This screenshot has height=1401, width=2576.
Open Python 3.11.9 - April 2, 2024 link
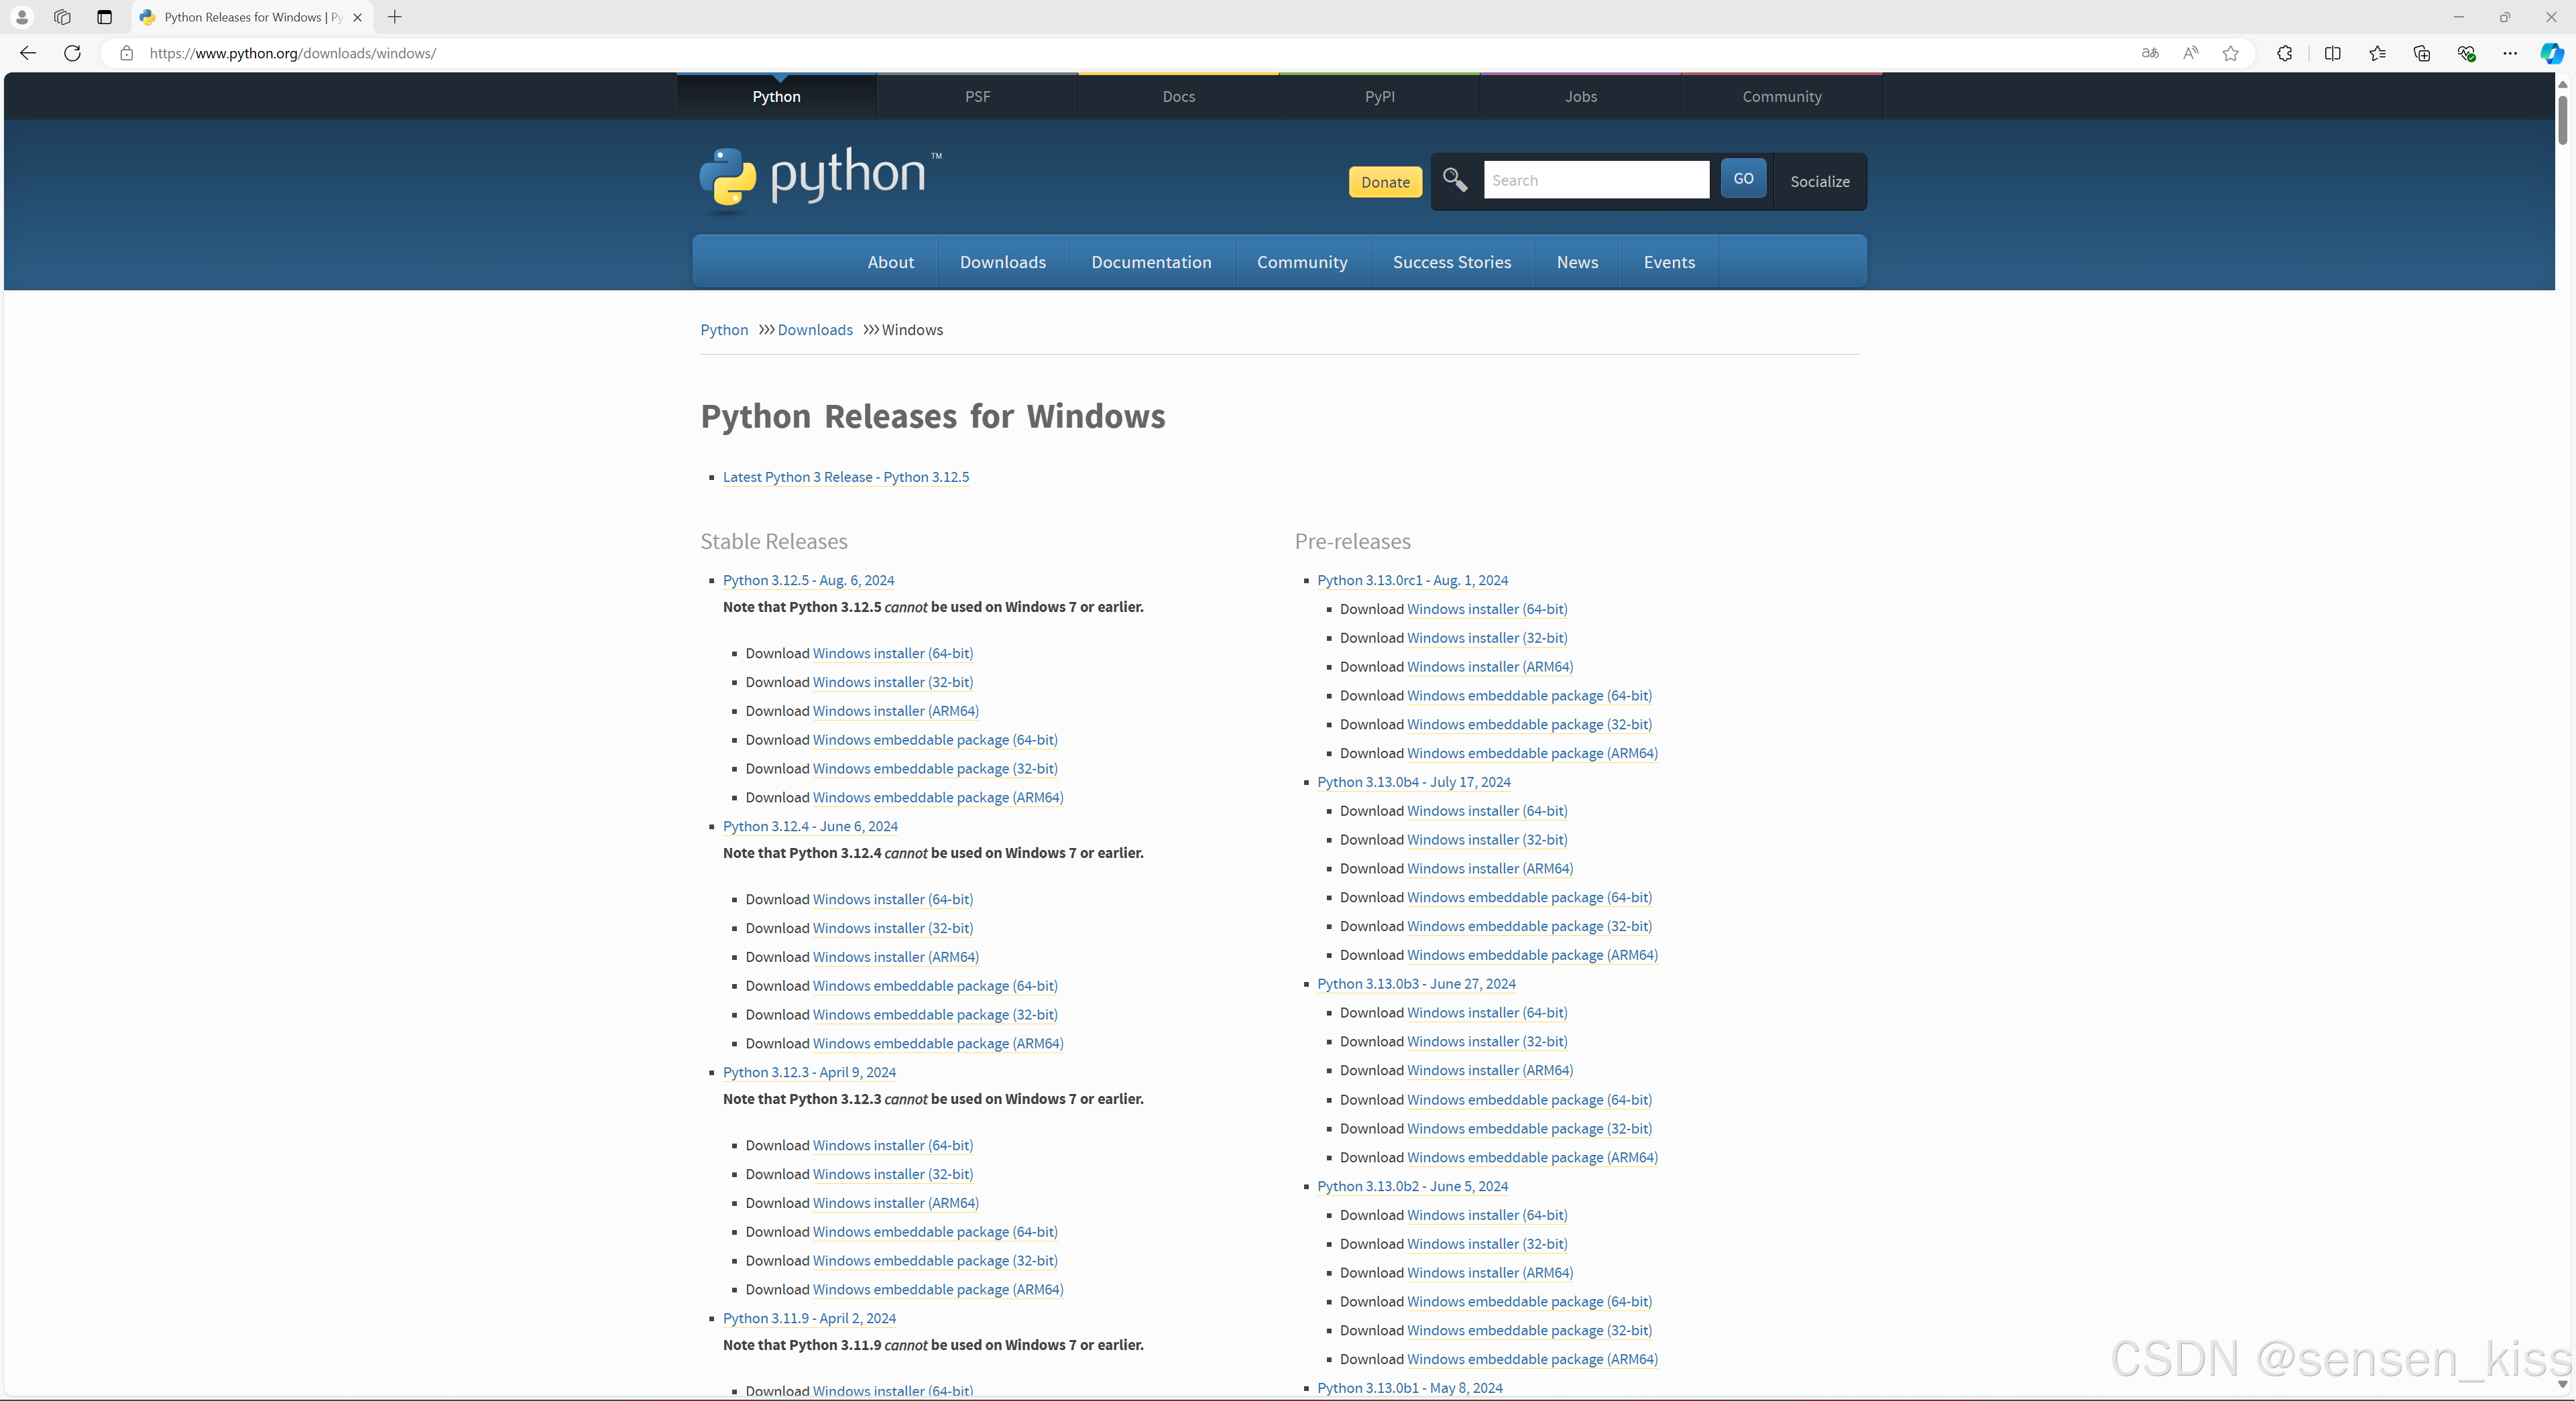tap(809, 1318)
